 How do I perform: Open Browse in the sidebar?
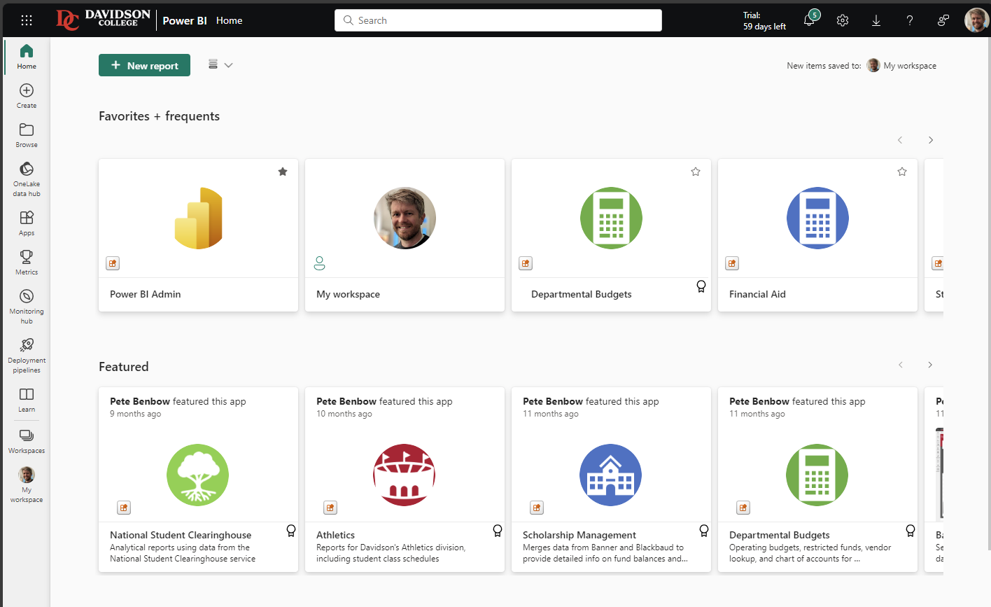point(27,135)
